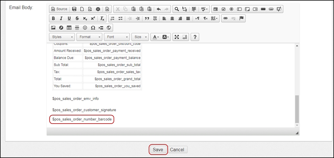This screenshot has width=334, height=158.
Task: Toggle Strikethrough formatting
Action: click(77, 18)
